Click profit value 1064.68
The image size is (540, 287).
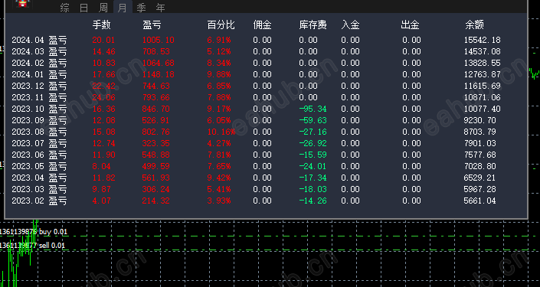point(158,63)
